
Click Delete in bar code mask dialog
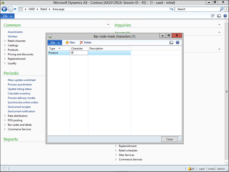point(86,42)
